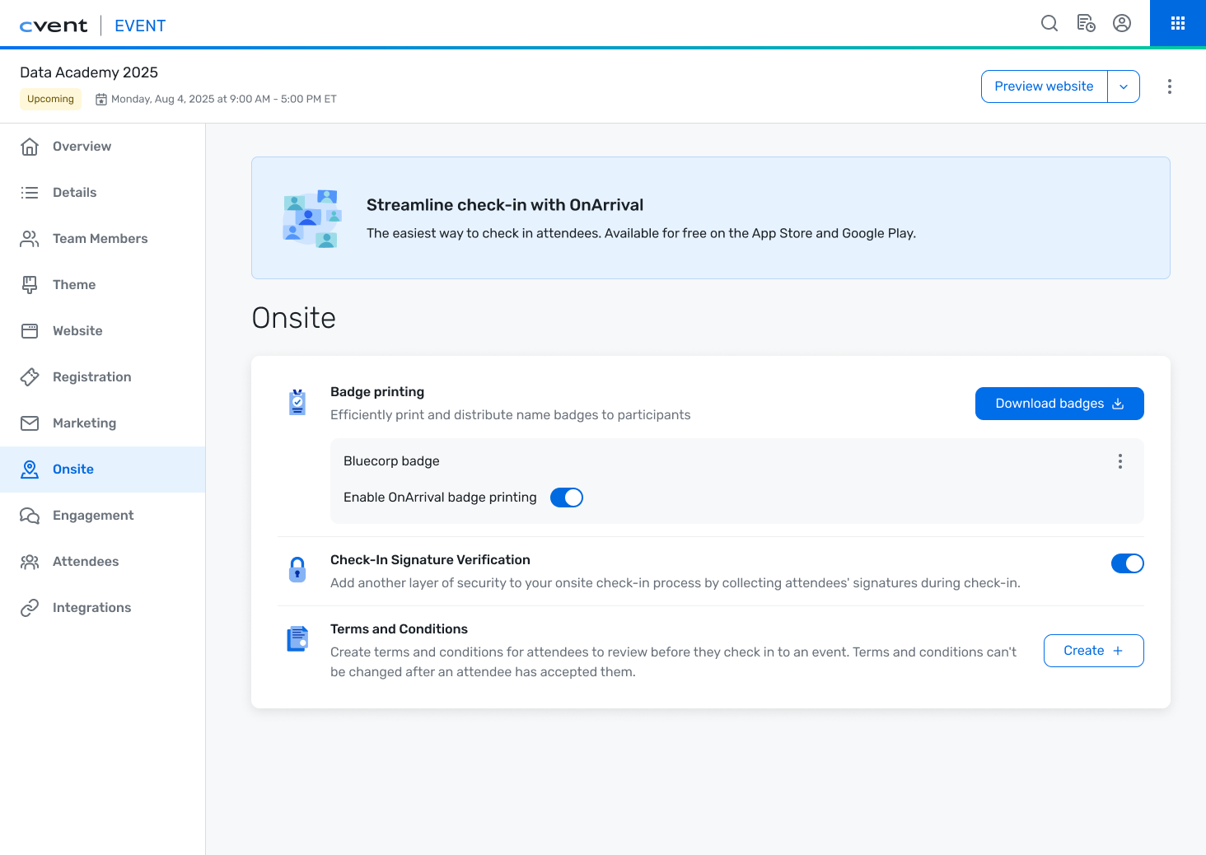Disable OnArrival badge printing toggle
This screenshot has height=855, width=1206.
tap(567, 498)
